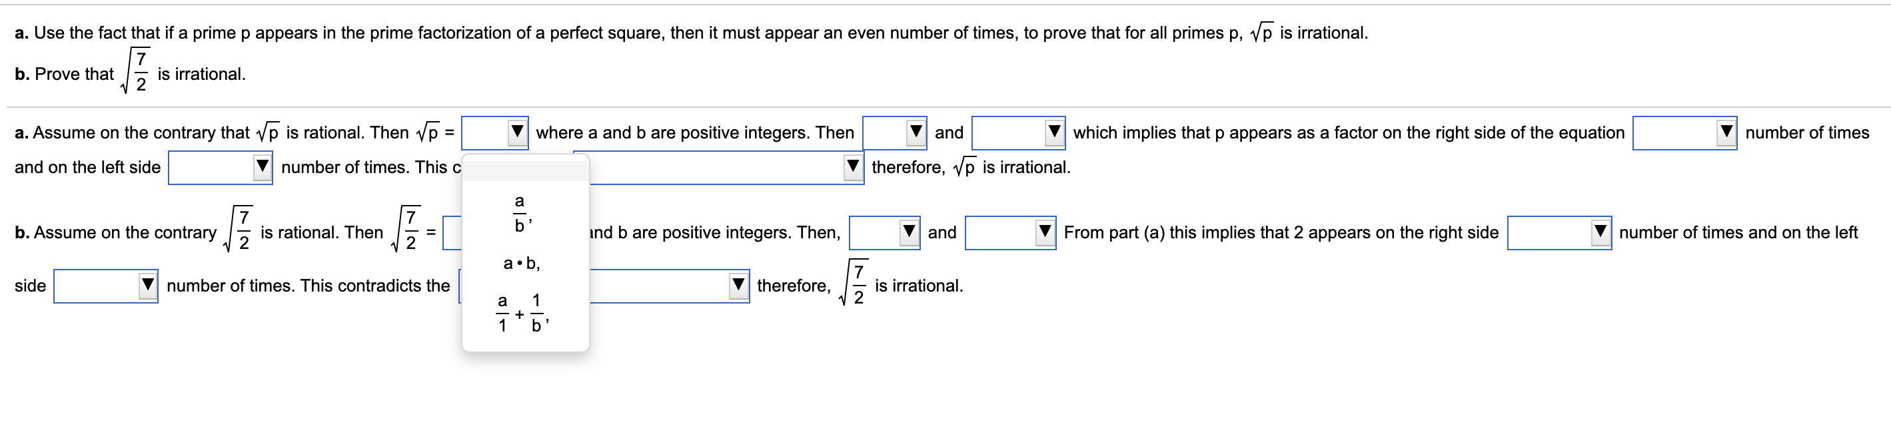Choose the a•b option in the open dropdown
Screen dimensions: 1891x434
pyautogui.click(x=521, y=264)
